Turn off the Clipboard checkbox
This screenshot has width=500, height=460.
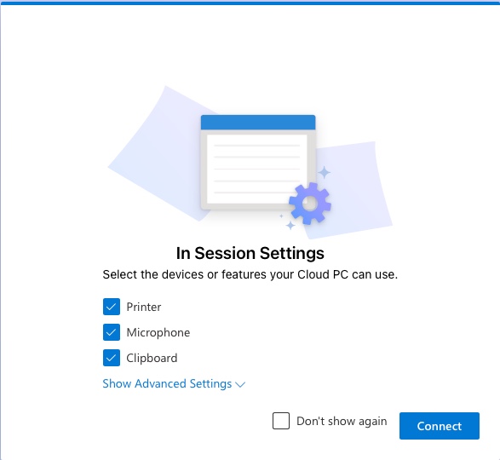pos(112,358)
